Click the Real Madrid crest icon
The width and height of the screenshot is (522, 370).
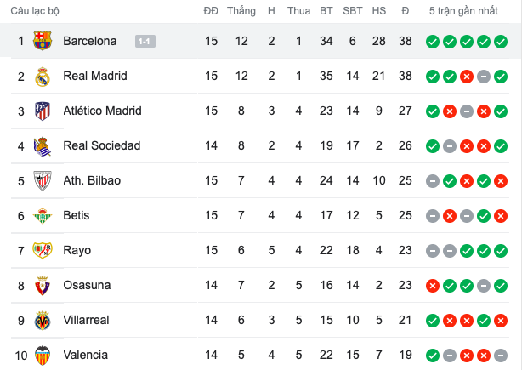coord(43,77)
